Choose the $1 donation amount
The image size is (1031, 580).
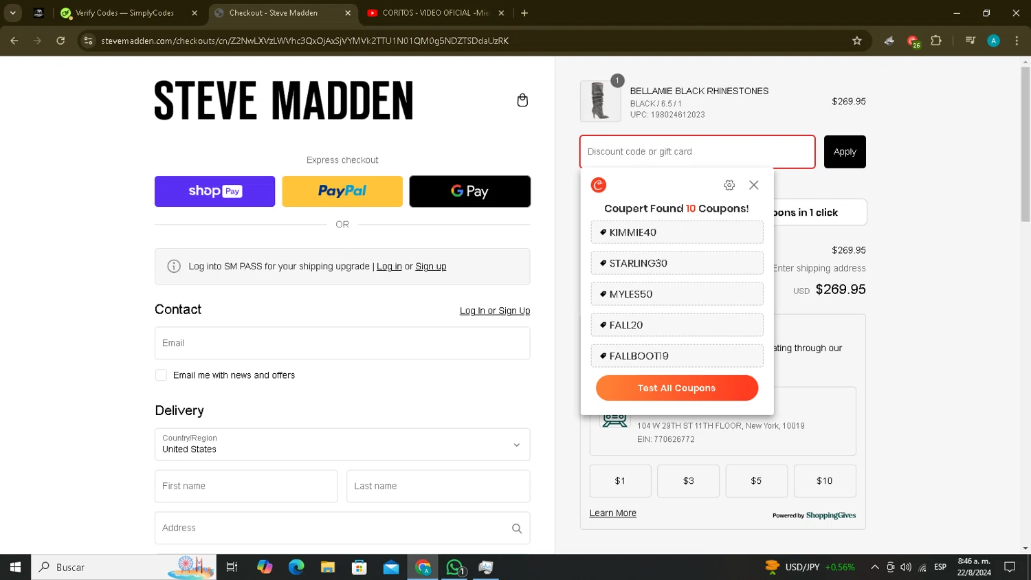620,481
